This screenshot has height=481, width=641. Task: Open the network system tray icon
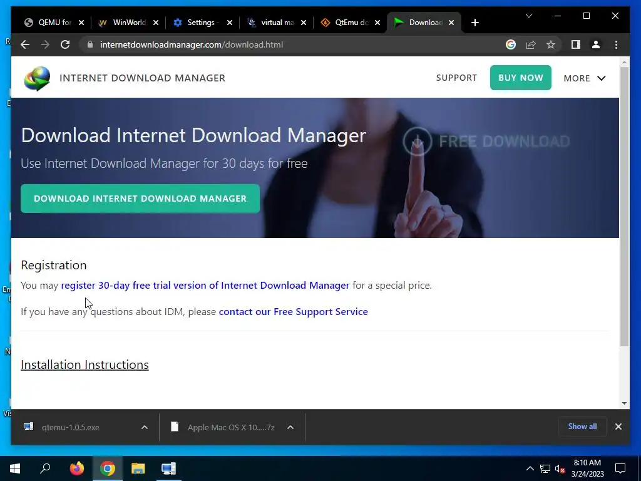(545, 468)
